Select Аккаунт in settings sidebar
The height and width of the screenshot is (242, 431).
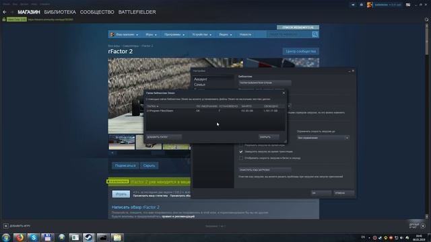tap(201, 79)
